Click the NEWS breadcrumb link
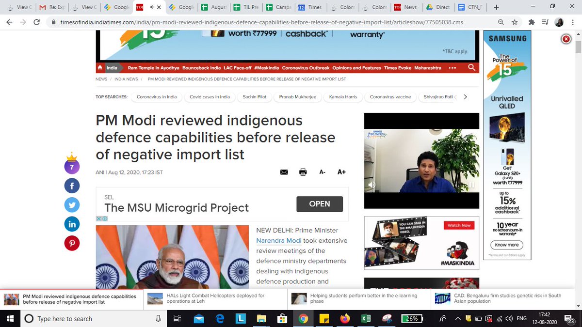Viewport: 582px width, 327px height. pos(101,79)
